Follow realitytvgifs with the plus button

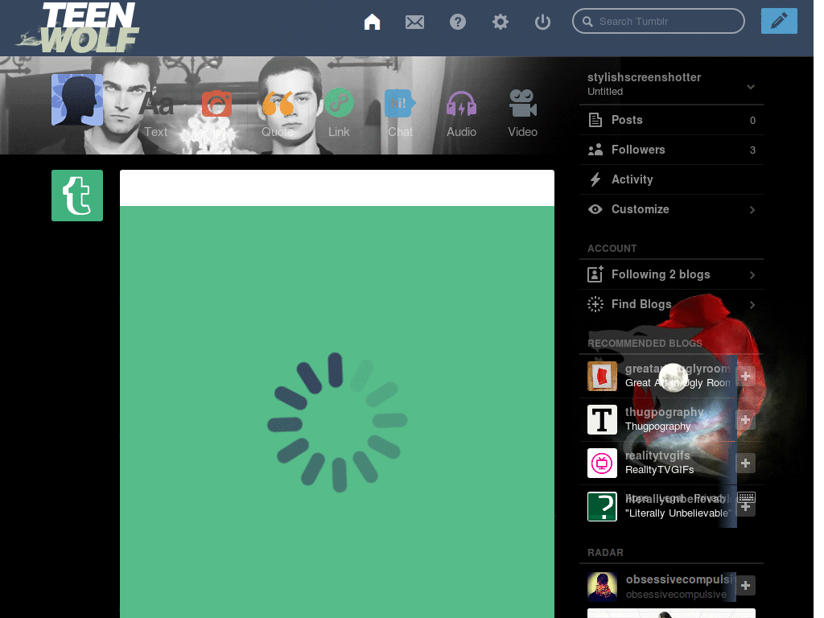coord(746,463)
